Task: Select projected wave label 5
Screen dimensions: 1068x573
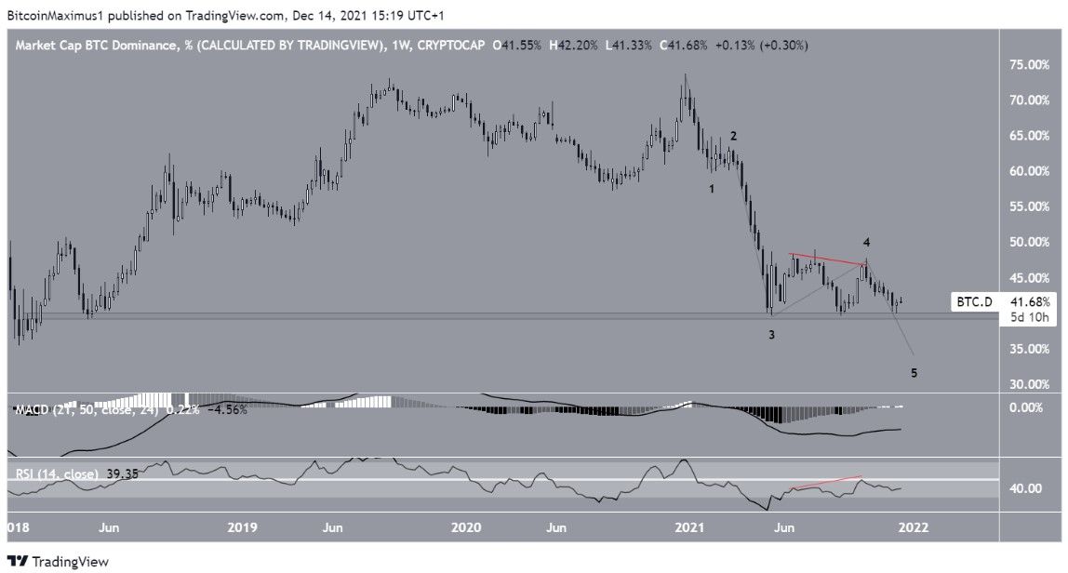Action: pyautogui.click(x=914, y=373)
